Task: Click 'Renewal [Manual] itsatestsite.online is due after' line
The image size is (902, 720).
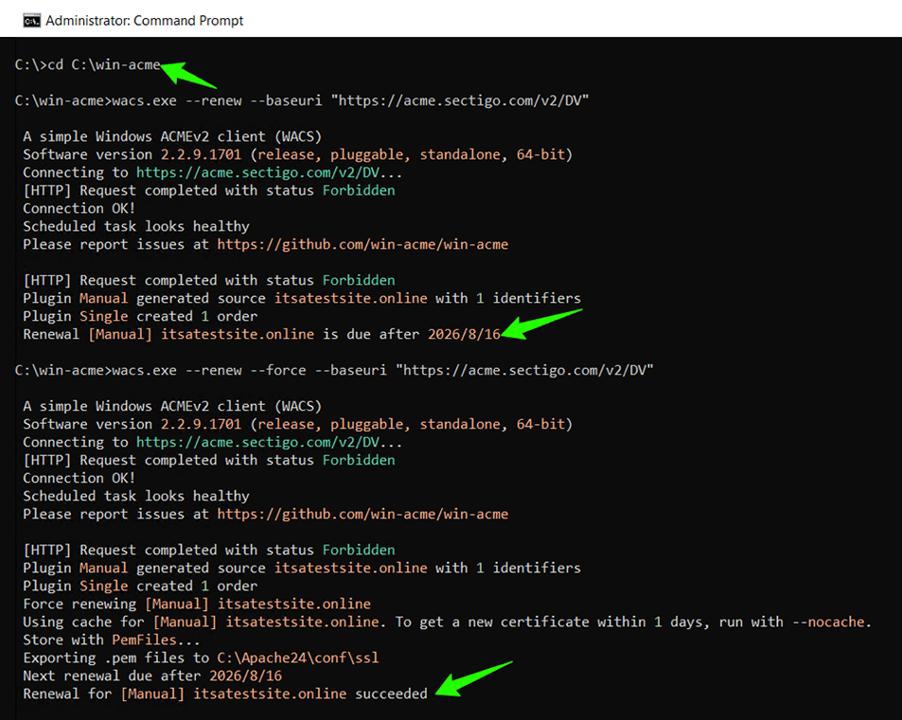Action: pyautogui.click(x=262, y=335)
